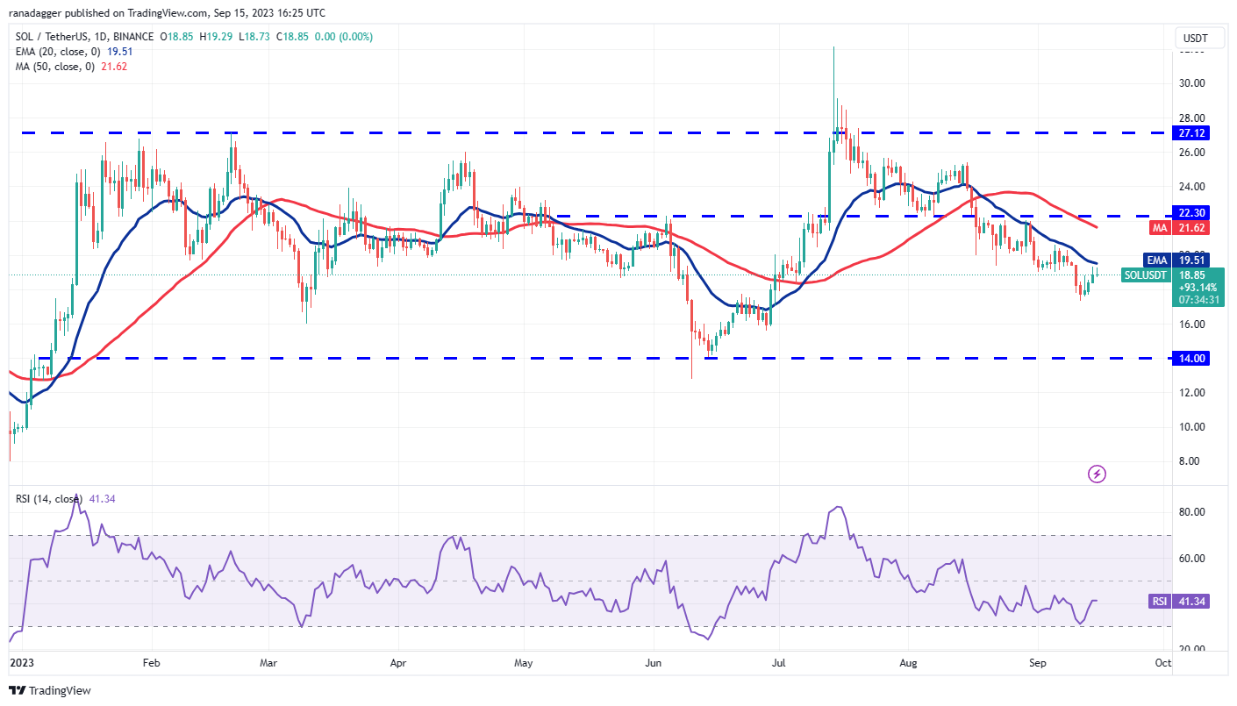The width and height of the screenshot is (1237, 706).
Task: Click the ranadagger publisher name
Action: [x=37, y=12]
